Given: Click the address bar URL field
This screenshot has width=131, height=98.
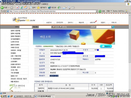Looking at the screenshot, I should point(52,11).
